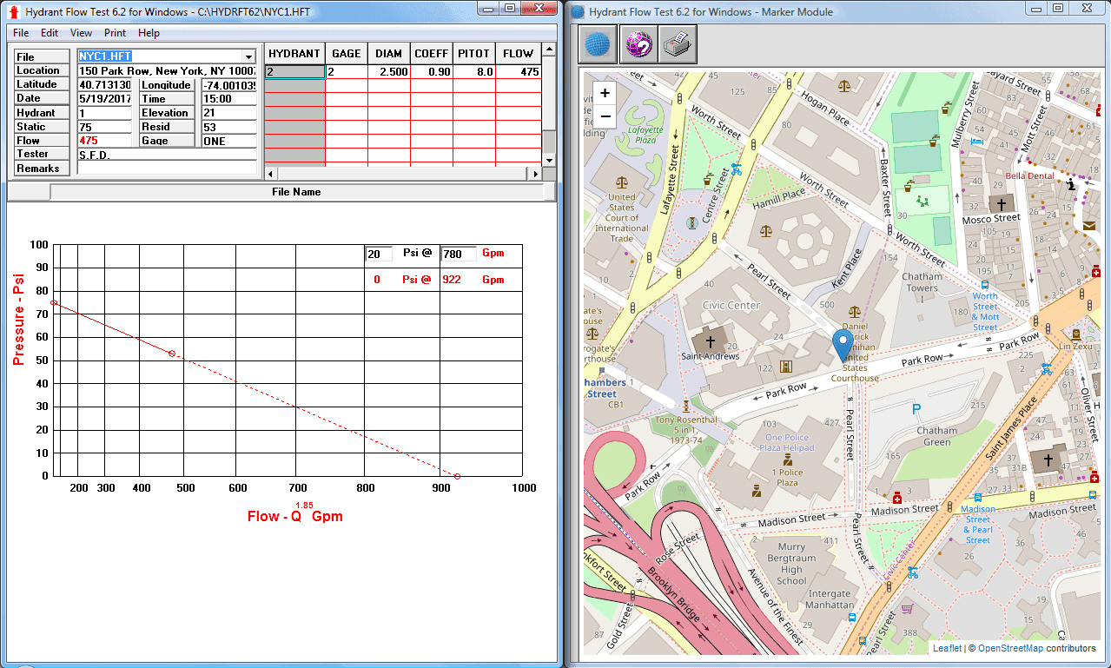Click the Leaflet link on the map
The width and height of the screenshot is (1111, 668).
[947, 648]
